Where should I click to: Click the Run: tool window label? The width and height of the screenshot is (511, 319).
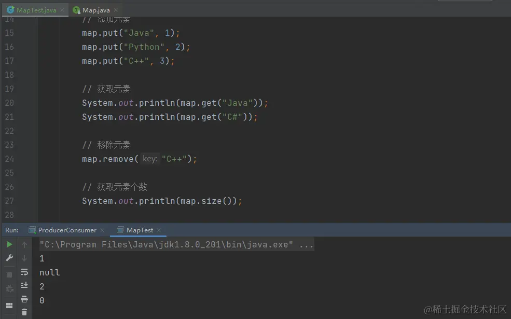12,230
